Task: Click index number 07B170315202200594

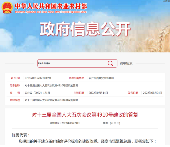Action: 38,78
